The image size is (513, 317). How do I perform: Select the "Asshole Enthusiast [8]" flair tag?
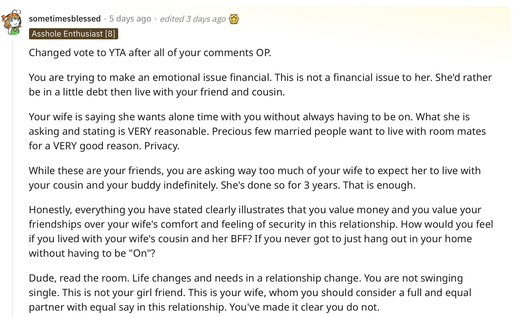click(73, 34)
